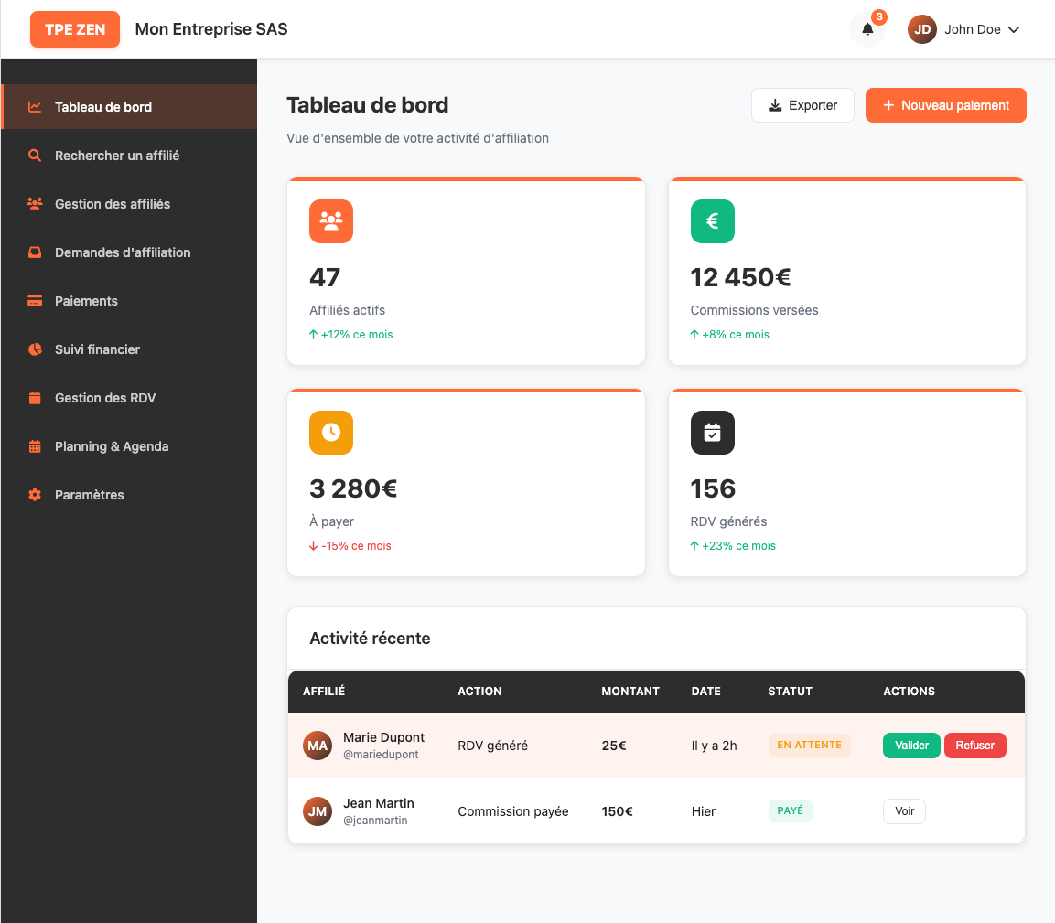Validate Marie Dupont's pending RDV
This screenshot has height=923, width=1055.
click(x=911, y=746)
